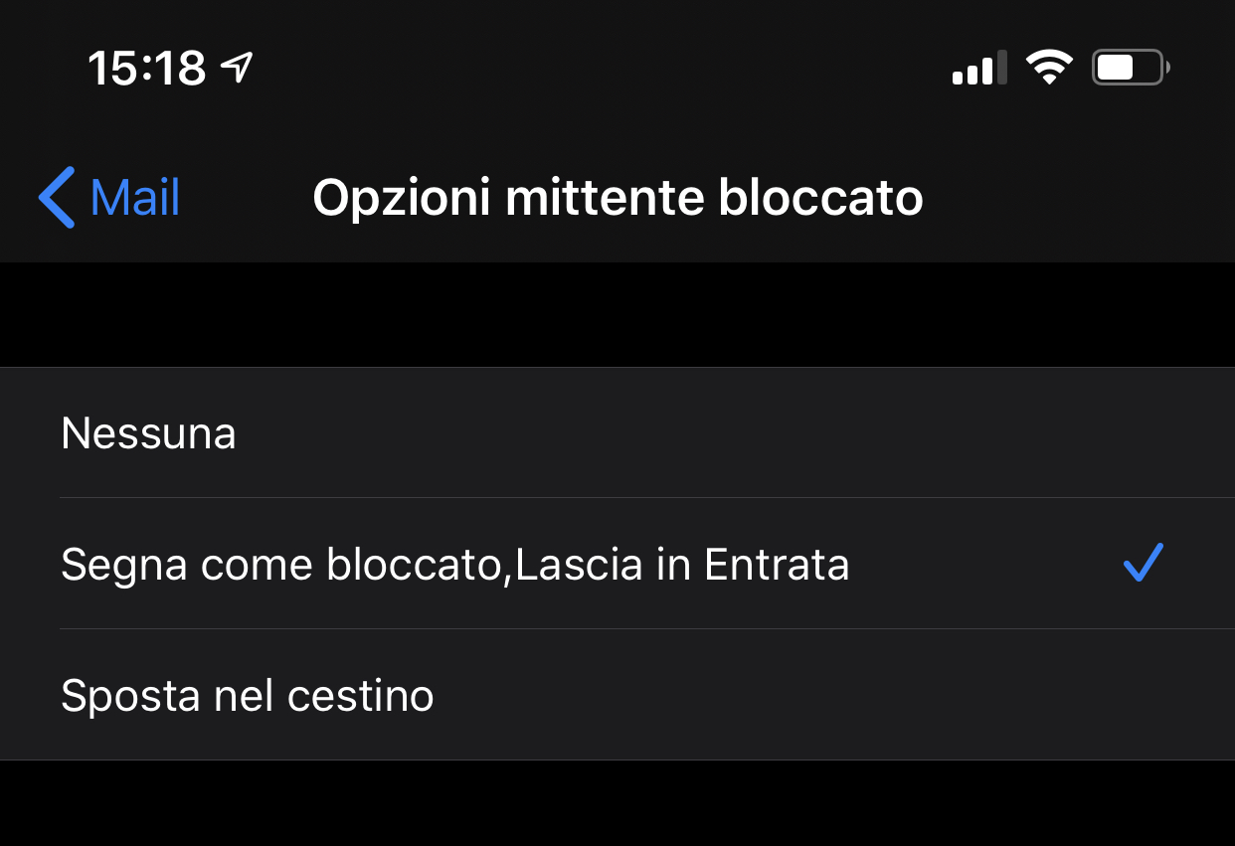Tap the cellular signal bars icon
Viewport: 1235px width, 846px height.
[x=979, y=69]
